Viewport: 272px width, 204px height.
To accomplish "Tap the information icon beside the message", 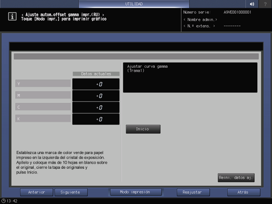I will point(12,16).
